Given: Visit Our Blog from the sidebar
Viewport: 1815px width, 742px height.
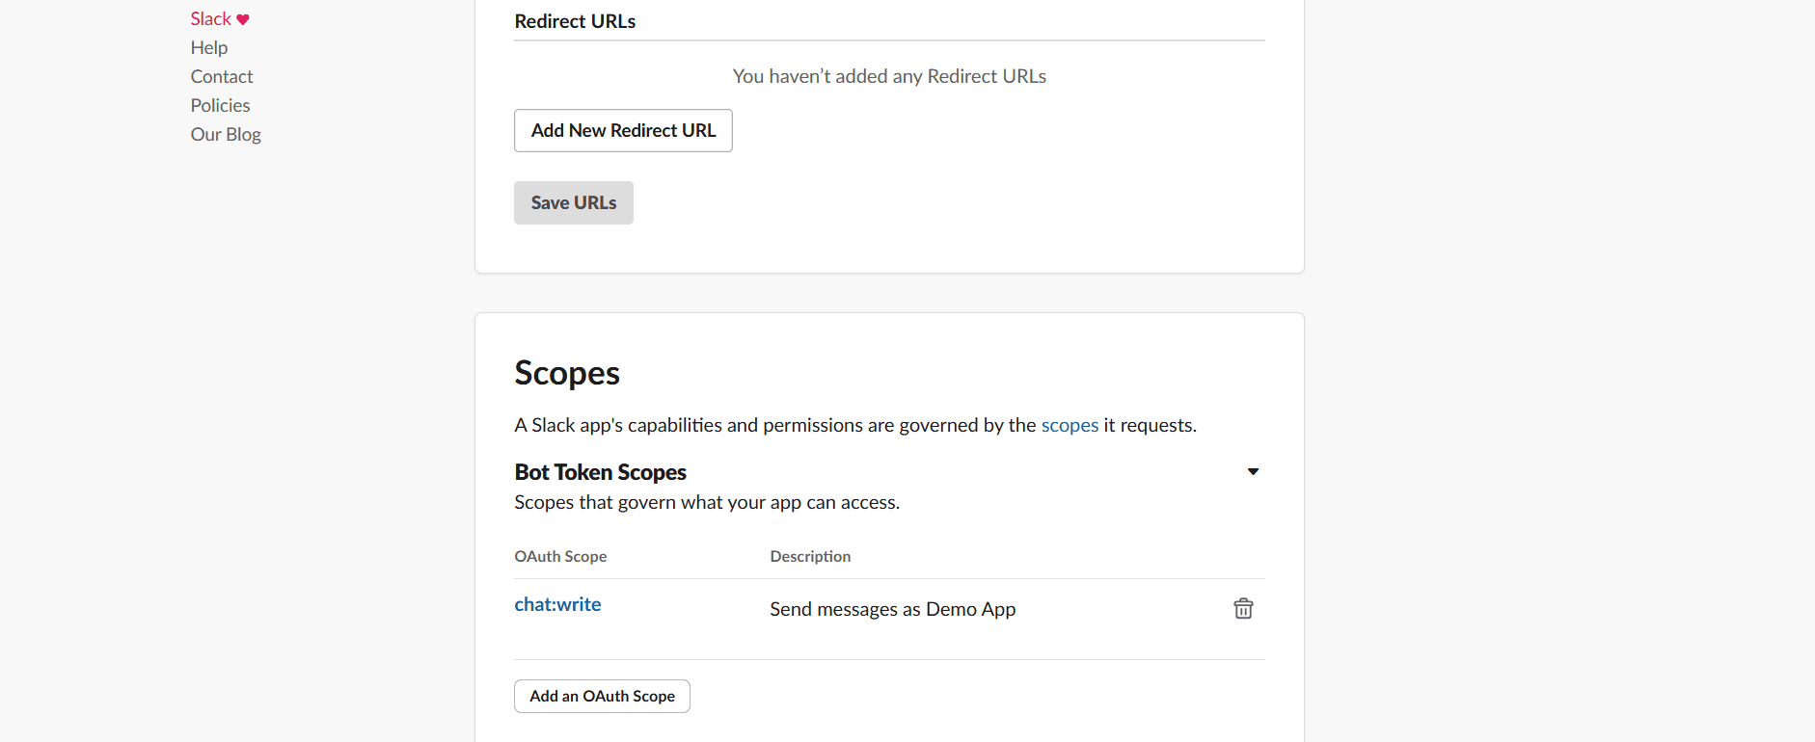Looking at the screenshot, I should pyautogui.click(x=226, y=135).
